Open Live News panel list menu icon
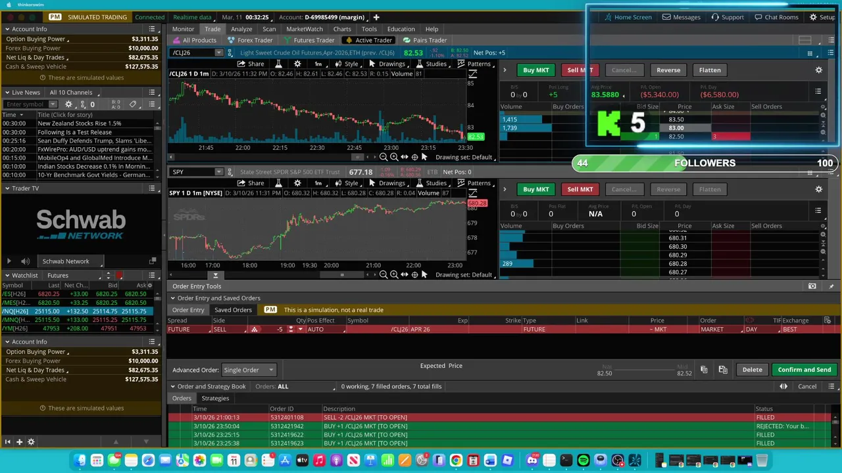The width and height of the screenshot is (842, 473). coord(152,93)
